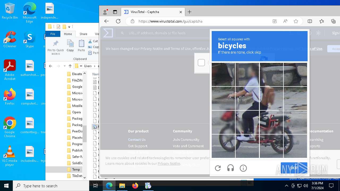The image size is (340, 191).
Task: Open Explorer recent locations dropdown
Action: pyautogui.click(x=65, y=66)
